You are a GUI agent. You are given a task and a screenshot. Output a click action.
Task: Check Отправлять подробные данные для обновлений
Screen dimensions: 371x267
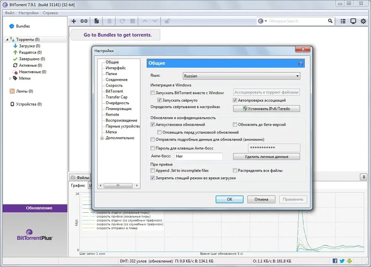pos(152,140)
